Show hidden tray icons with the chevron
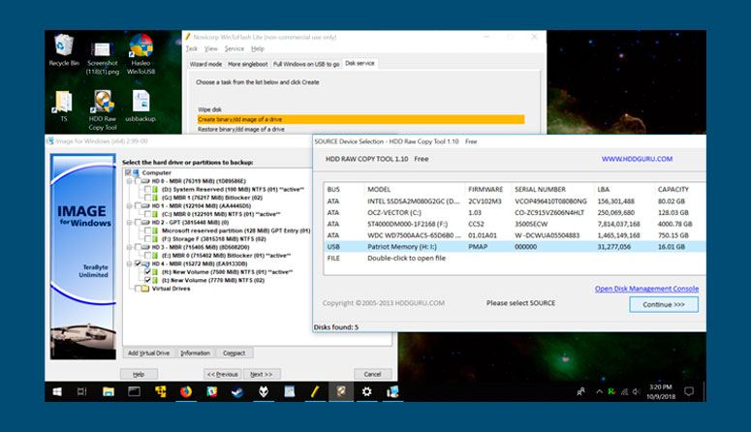The image size is (751, 432). pos(599,391)
